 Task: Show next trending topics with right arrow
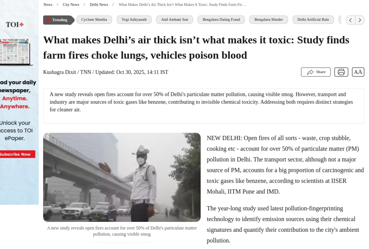click(360, 20)
